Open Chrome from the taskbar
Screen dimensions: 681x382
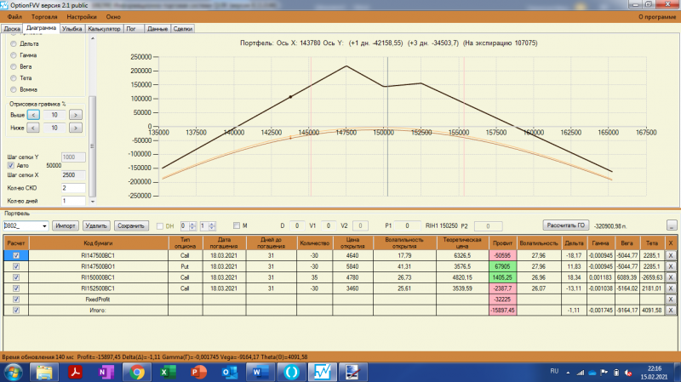coord(137,372)
